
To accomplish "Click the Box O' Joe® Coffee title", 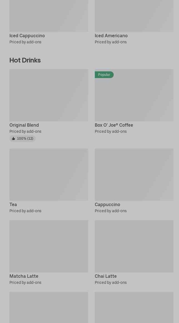I will tap(114, 125).
